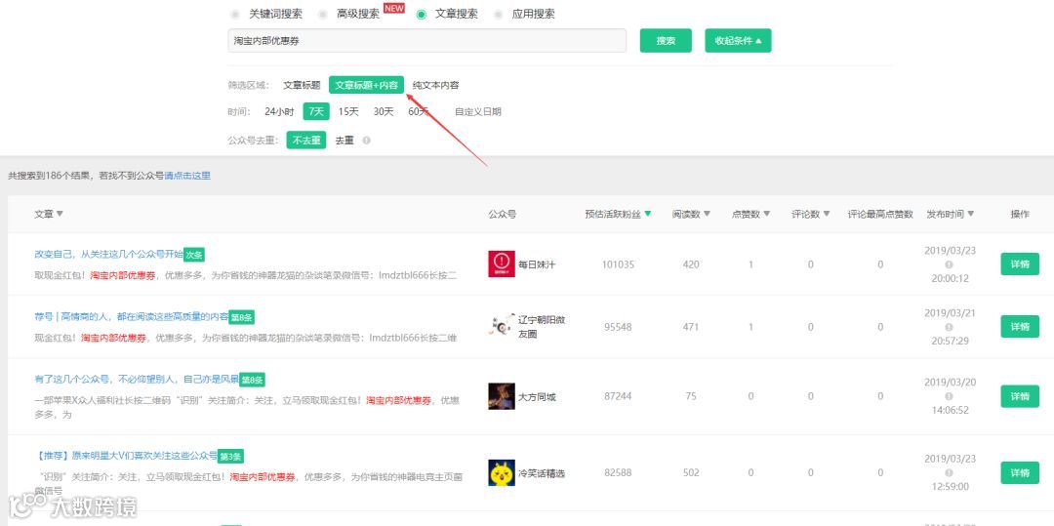Image resolution: width=1054 pixels, height=526 pixels.
Task: Click the info icon under date 2019/03/20
Action: tap(950, 396)
